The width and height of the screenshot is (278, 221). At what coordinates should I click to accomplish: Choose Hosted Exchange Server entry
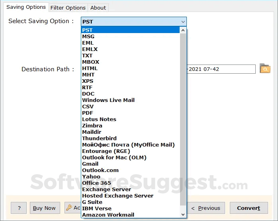tap(130, 196)
